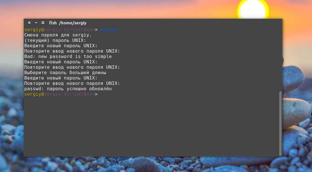Click the maximize icon on the titlebar

pyautogui.click(x=43, y=22)
